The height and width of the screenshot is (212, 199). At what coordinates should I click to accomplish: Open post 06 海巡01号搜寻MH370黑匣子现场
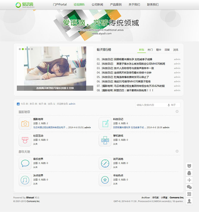tap(132, 82)
